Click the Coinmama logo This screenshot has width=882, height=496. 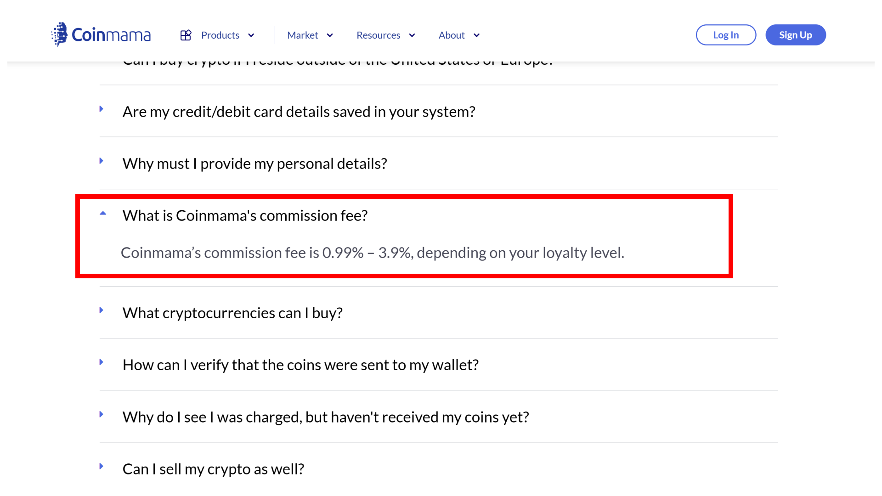click(101, 34)
